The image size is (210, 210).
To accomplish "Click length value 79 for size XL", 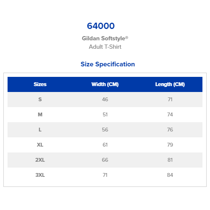I will [170, 145].
